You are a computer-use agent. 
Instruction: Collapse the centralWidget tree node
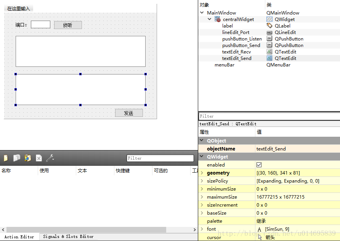pos(209,19)
